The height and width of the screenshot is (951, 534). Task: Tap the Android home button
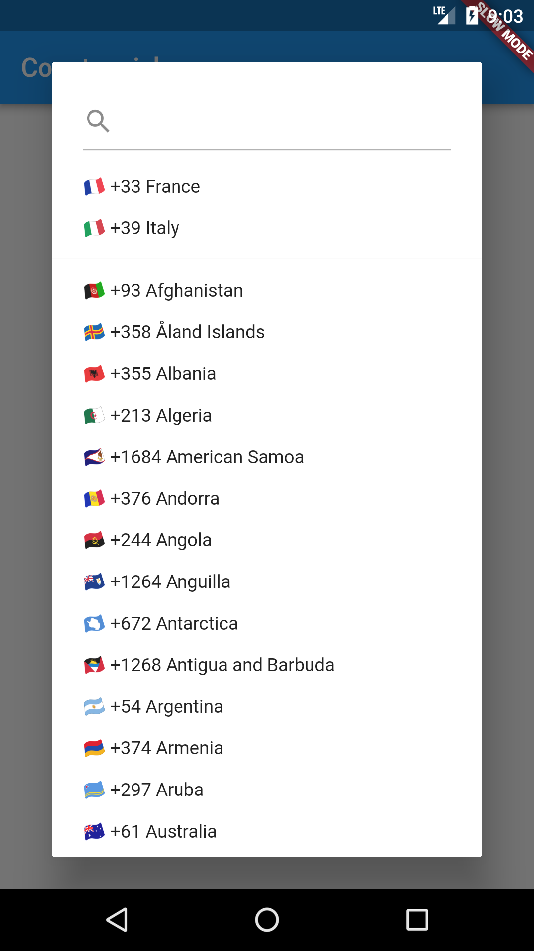(267, 920)
